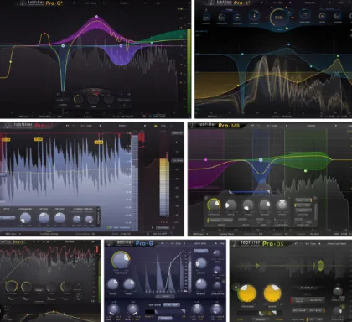Toggle the side chain source buttons in Pro-G

[x=172, y=304]
